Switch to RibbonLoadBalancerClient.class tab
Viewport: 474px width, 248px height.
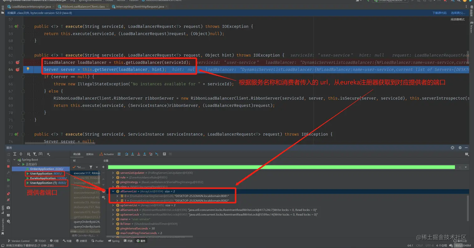point(83,6)
